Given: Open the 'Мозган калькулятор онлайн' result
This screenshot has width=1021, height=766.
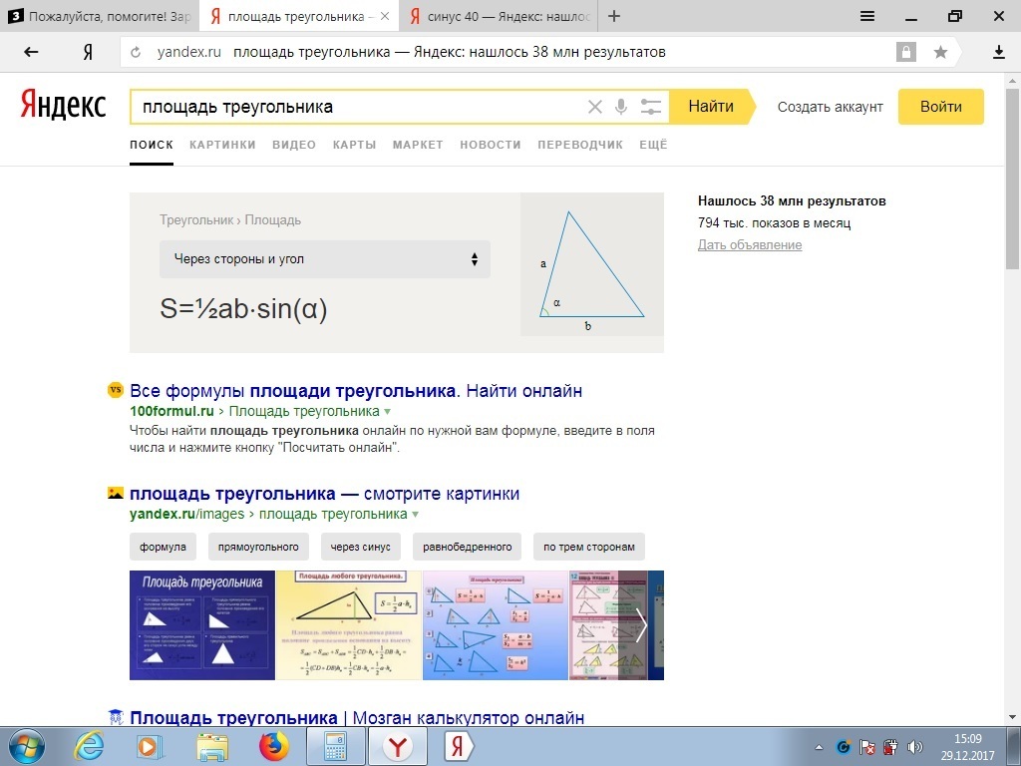Looking at the screenshot, I should [x=357, y=718].
